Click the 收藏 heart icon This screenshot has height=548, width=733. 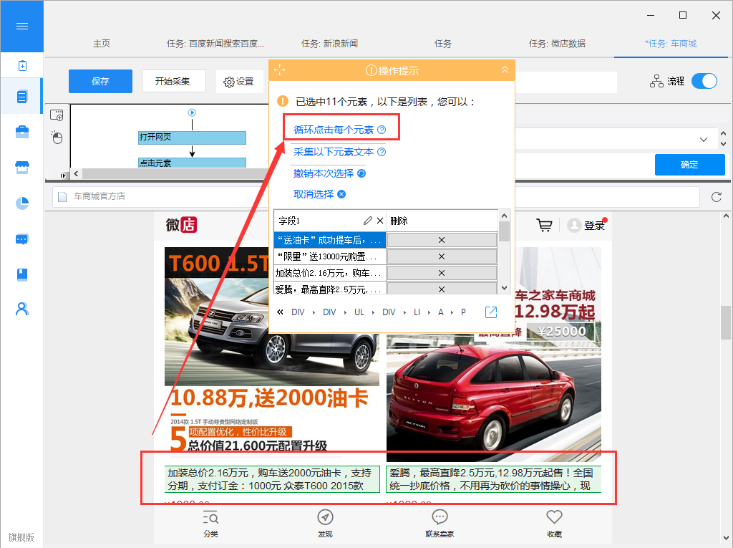point(554,517)
